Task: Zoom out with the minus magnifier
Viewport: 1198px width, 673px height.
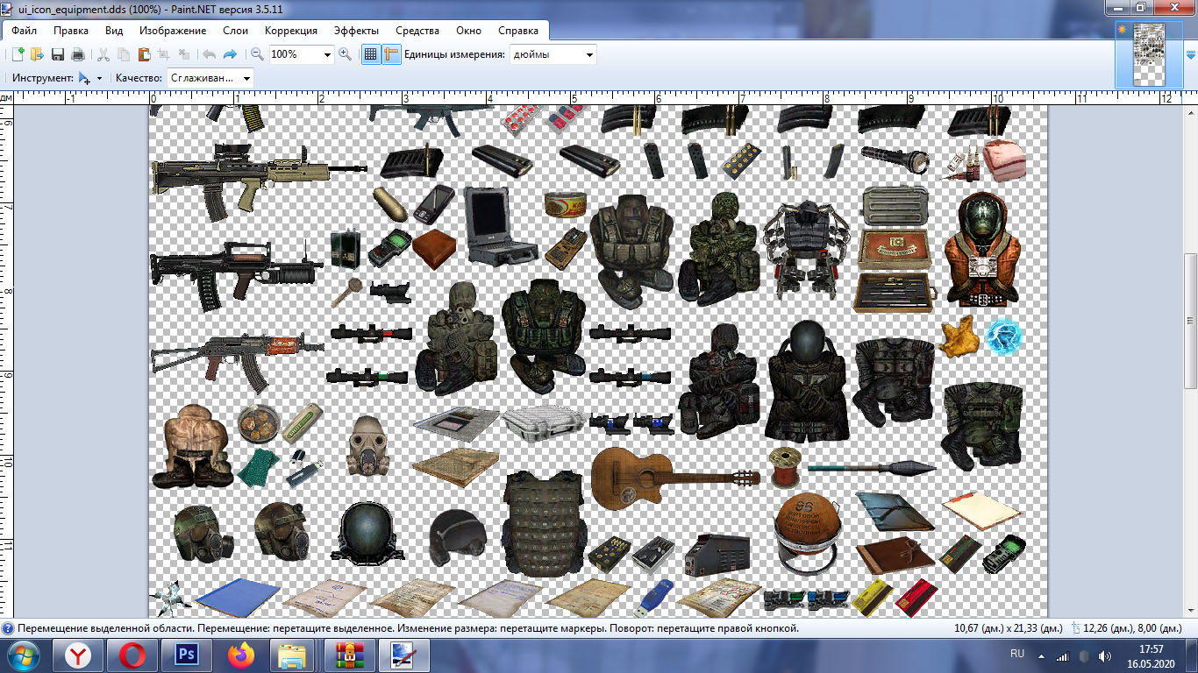Action: 257,54
